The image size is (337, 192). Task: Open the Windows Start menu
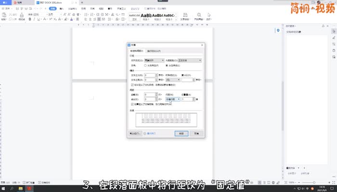point(4,189)
